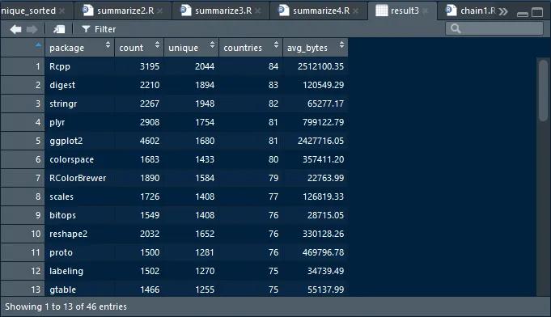Sort by the countries column arrows
Image resolution: width=551 pixels, height=317 pixels.
pyautogui.click(x=276, y=44)
